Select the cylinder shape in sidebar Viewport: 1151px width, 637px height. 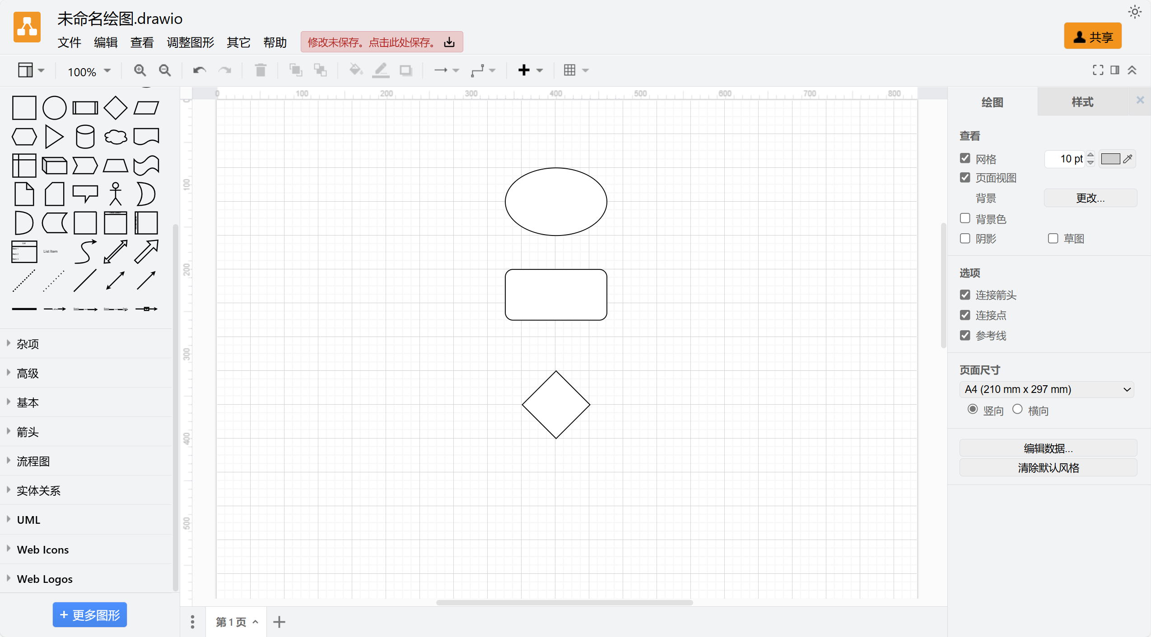pos(85,137)
